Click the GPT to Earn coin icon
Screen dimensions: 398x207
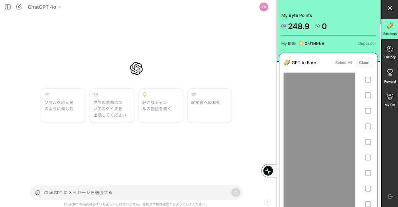(287, 62)
